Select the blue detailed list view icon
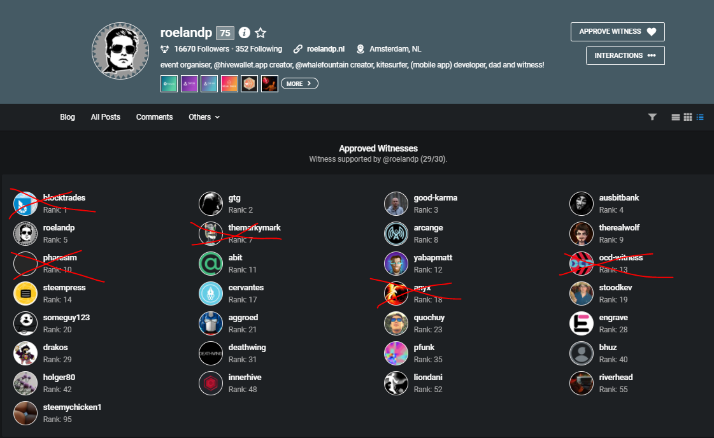Screen dimensions: 714x438 click(700, 117)
